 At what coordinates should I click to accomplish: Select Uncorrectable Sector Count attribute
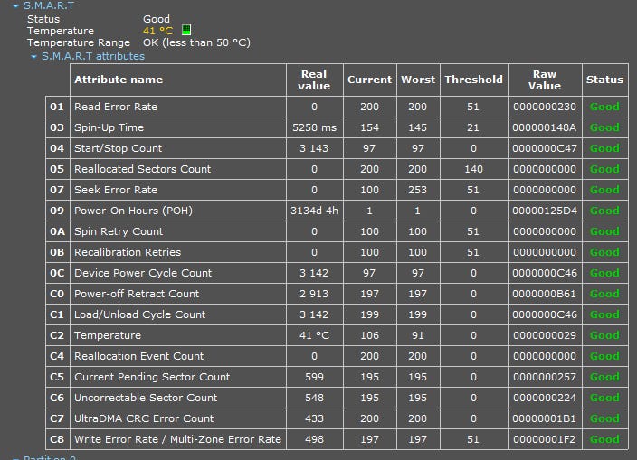(x=146, y=398)
